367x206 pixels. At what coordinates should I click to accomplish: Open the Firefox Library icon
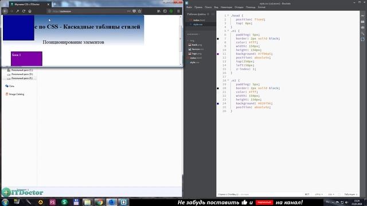click(x=159, y=11)
